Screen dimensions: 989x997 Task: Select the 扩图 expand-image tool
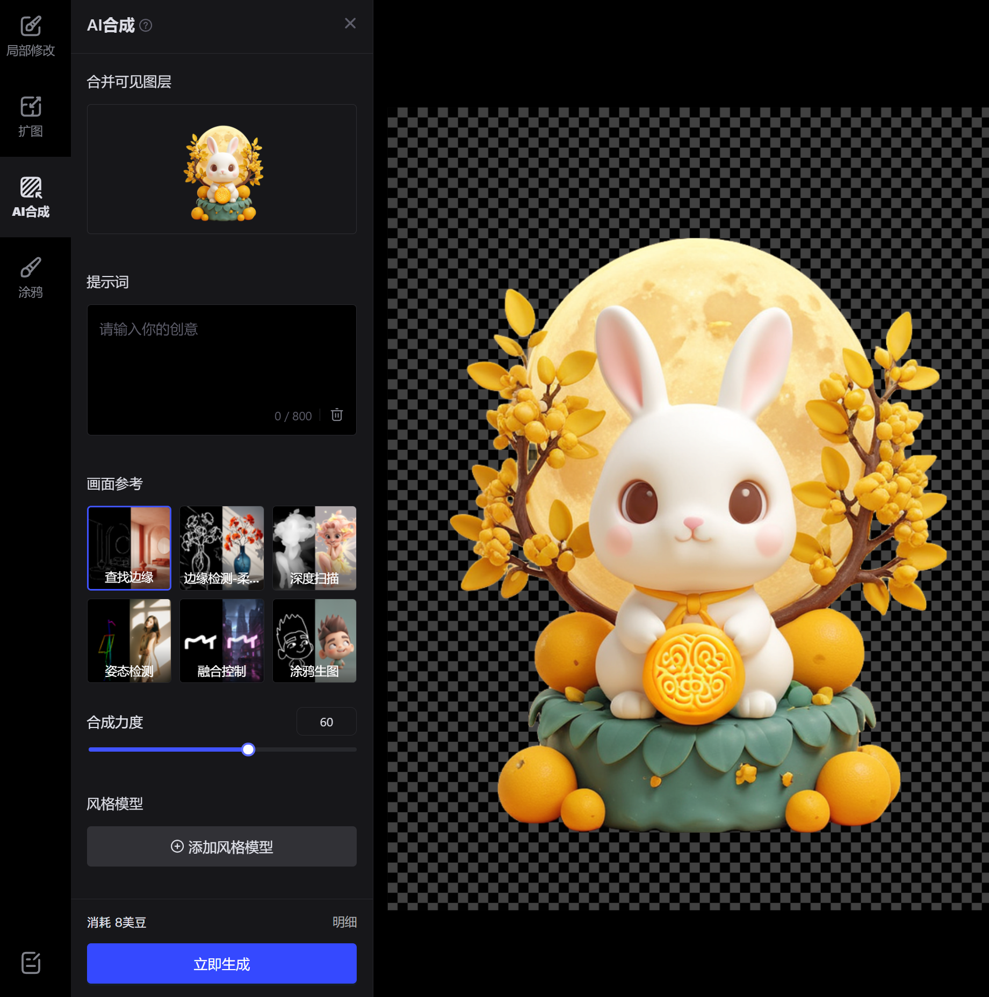tap(31, 117)
